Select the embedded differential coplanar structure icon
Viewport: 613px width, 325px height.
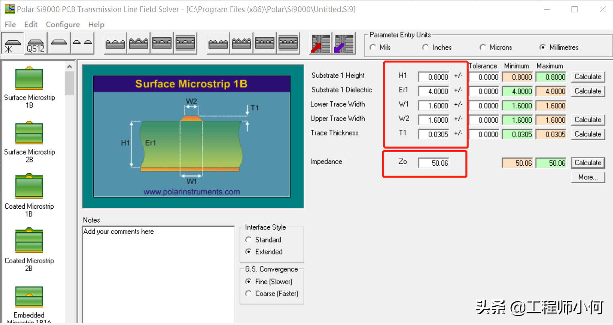tap(265, 43)
